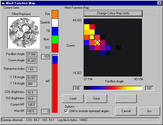163x125 pixels.
Task: Click the white Sparkle colour swatch
Action: coord(55,23)
